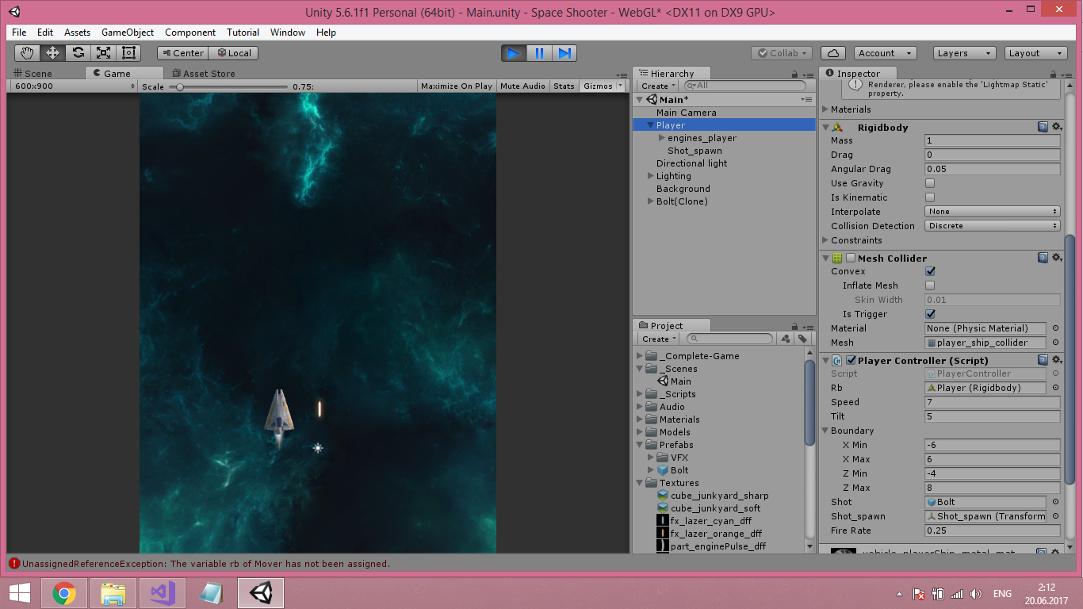Image resolution: width=1083 pixels, height=609 pixels.
Task: Disable the Player Controller script checkbox
Action: (x=851, y=360)
